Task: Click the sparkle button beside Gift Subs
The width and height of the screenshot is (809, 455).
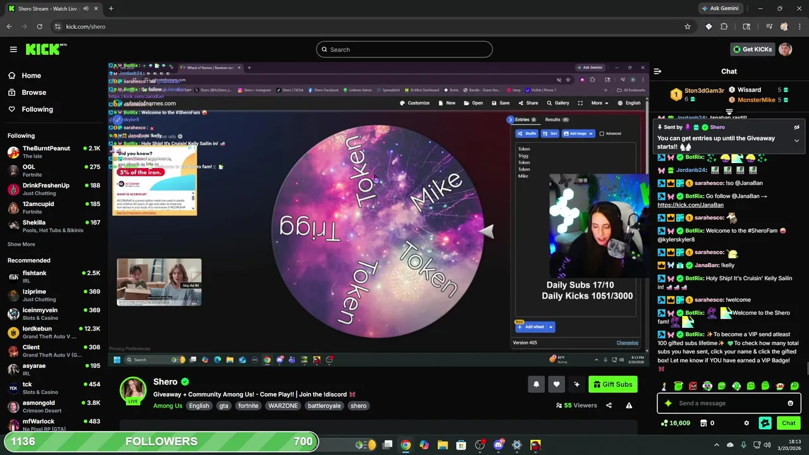Action: pyautogui.click(x=576, y=384)
